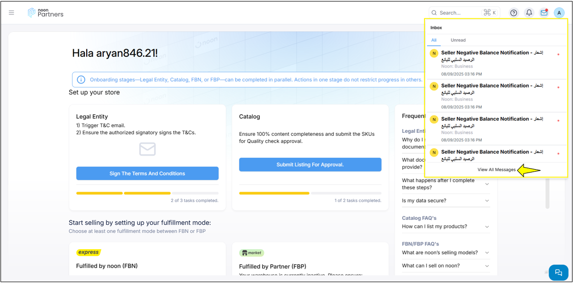
Task: Expand 'Is my data secure?' FAQ
Action: pos(445,200)
